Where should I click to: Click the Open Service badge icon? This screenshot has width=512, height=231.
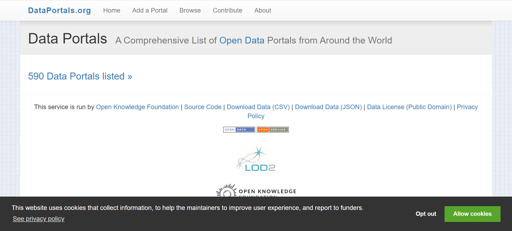[273, 130]
